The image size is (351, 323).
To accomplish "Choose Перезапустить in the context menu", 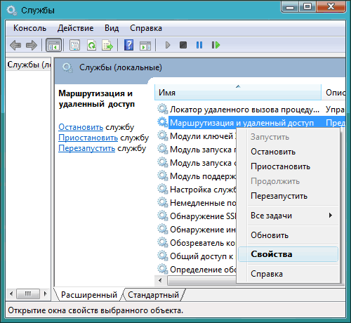I will [x=289, y=196].
